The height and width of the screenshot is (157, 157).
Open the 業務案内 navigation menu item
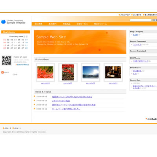53,24
